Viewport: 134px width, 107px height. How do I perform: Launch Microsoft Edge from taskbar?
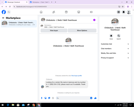tap(8, 105)
